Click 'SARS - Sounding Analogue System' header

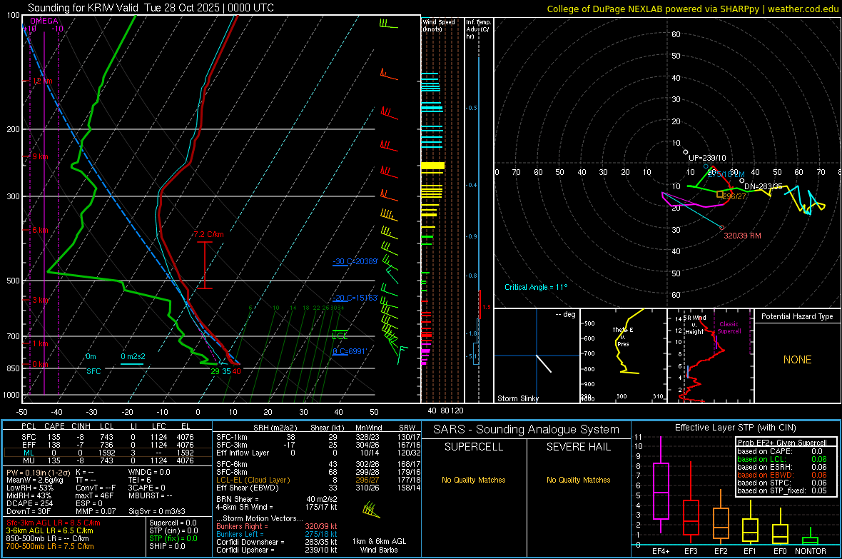tap(526, 430)
